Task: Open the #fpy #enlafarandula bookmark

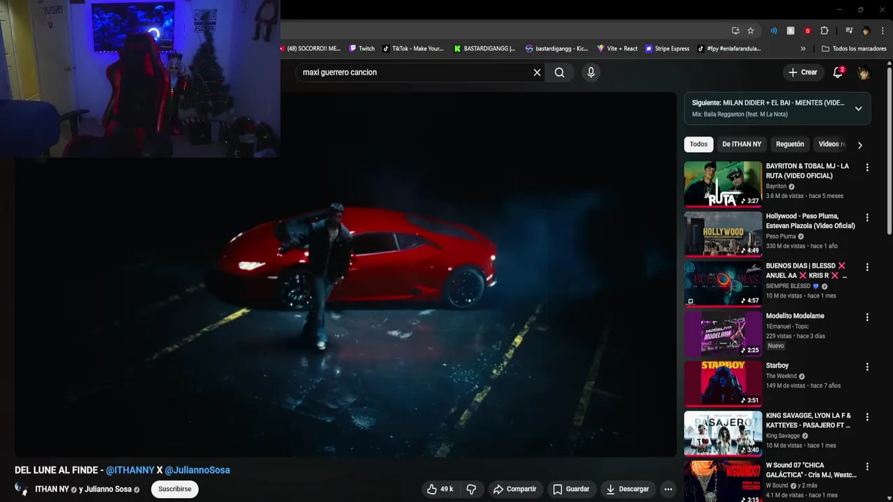Action: tap(729, 49)
